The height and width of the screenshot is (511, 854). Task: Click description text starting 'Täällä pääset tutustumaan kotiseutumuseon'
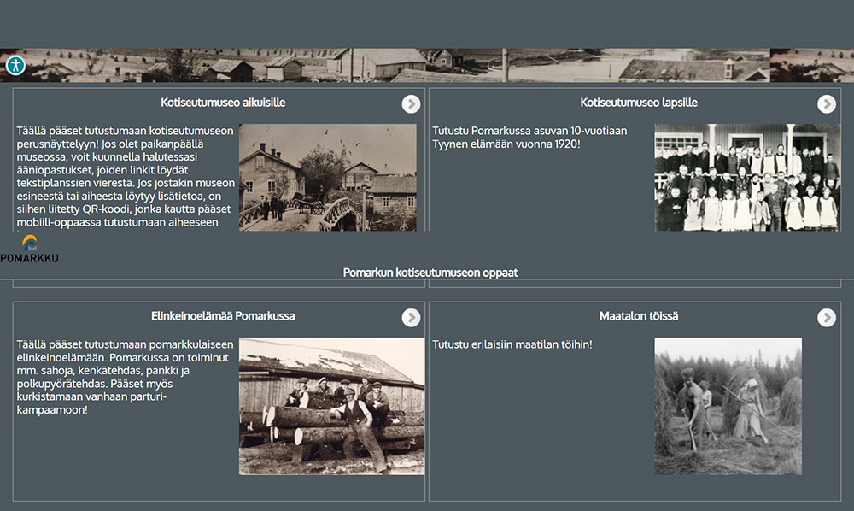click(x=126, y=177)
